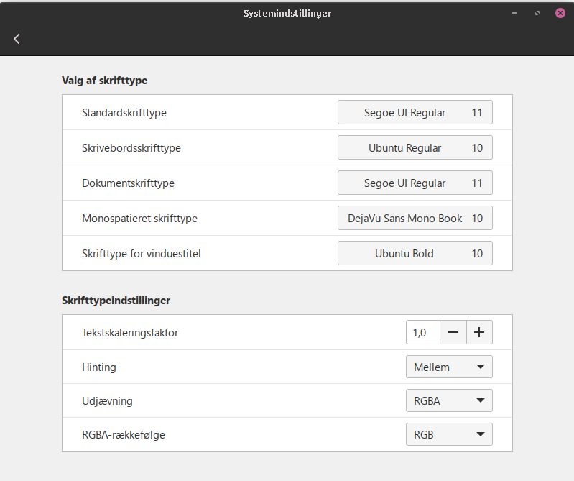Screen dimensions: 574x481
Task: Close the Systemindstillinger window
Action: (560, 13)
